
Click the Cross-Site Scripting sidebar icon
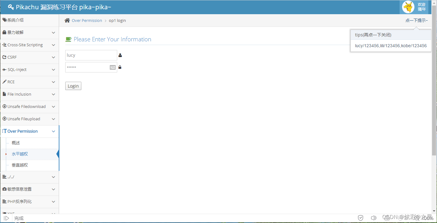4,45
